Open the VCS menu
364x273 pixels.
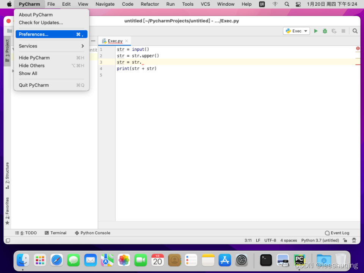pyautogui.click(x=205, y=4)
